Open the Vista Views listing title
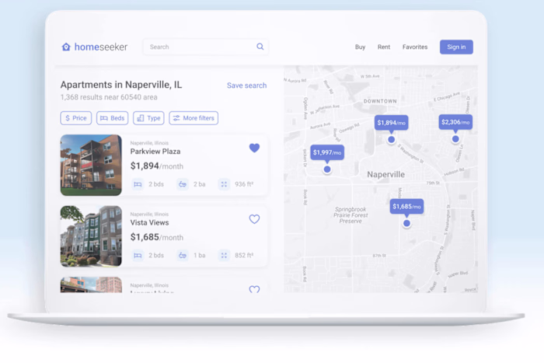This screenshot has width=544, height=363. tap(149, 222)
